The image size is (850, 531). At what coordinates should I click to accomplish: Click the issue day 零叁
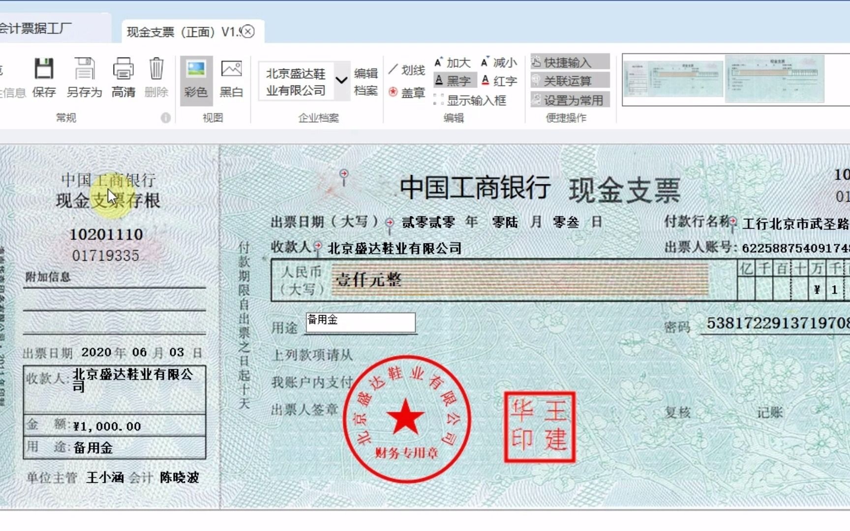tap(566, 222)
